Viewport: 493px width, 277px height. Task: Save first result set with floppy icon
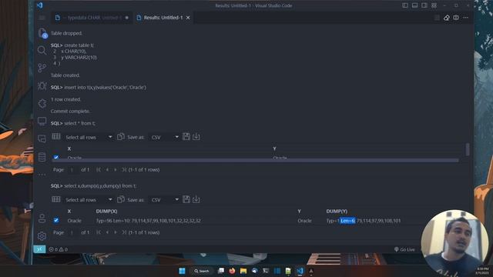tap(186, 137)
